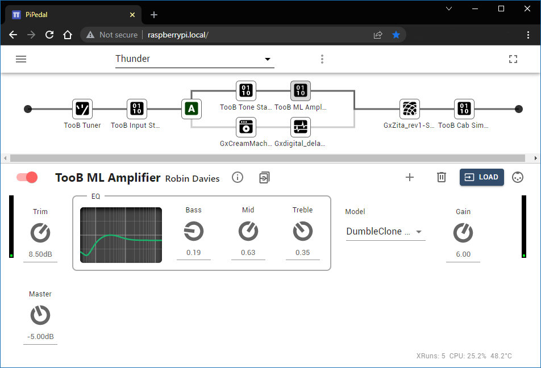
Task: Select the GxCreamMachine pedal
Action: coord(246,127)
